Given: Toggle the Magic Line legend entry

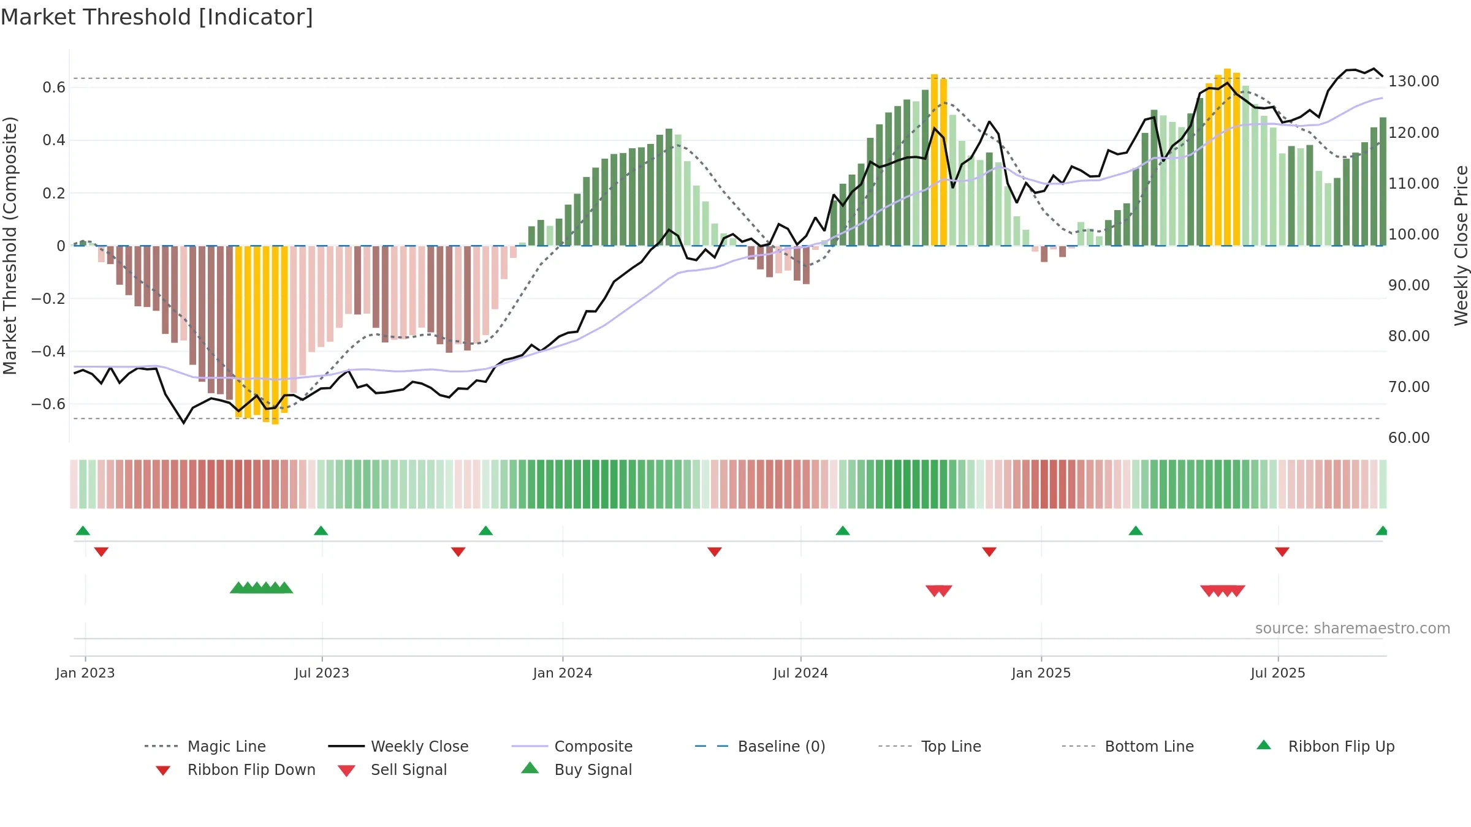Looking at the screenshot, I should point(205,746).
